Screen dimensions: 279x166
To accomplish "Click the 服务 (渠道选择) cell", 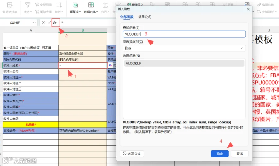I will (31, 53).
